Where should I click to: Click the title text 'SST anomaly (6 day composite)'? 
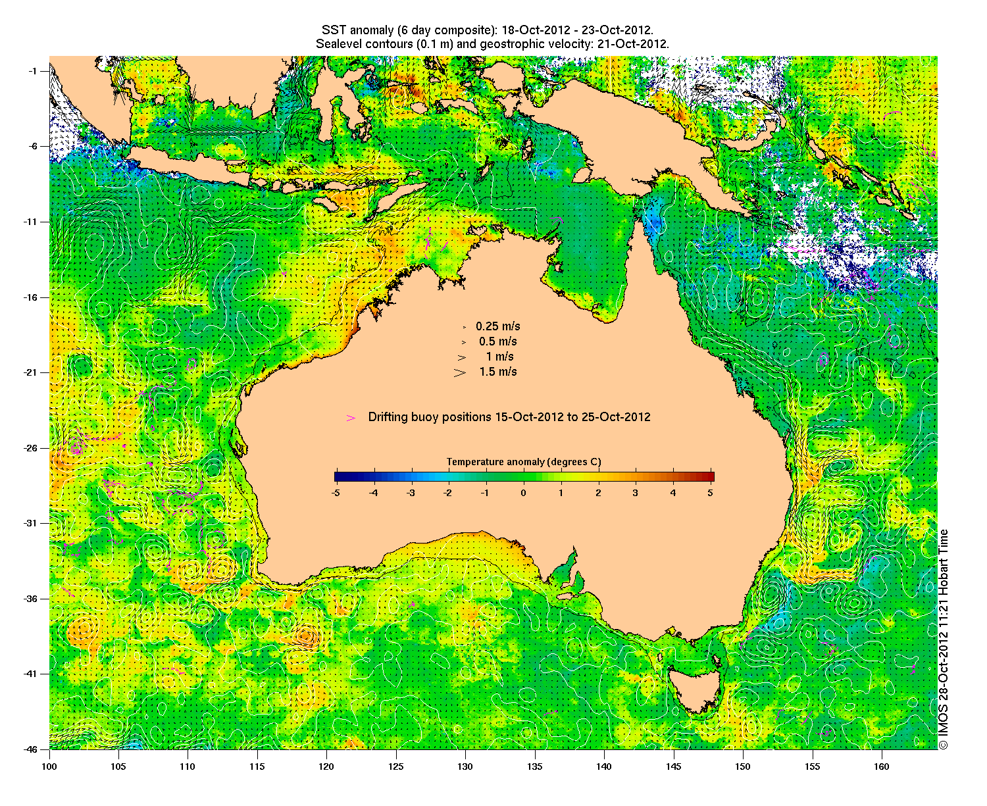click(409, 30)
